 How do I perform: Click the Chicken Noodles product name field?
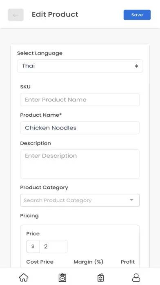pos(80,128)
